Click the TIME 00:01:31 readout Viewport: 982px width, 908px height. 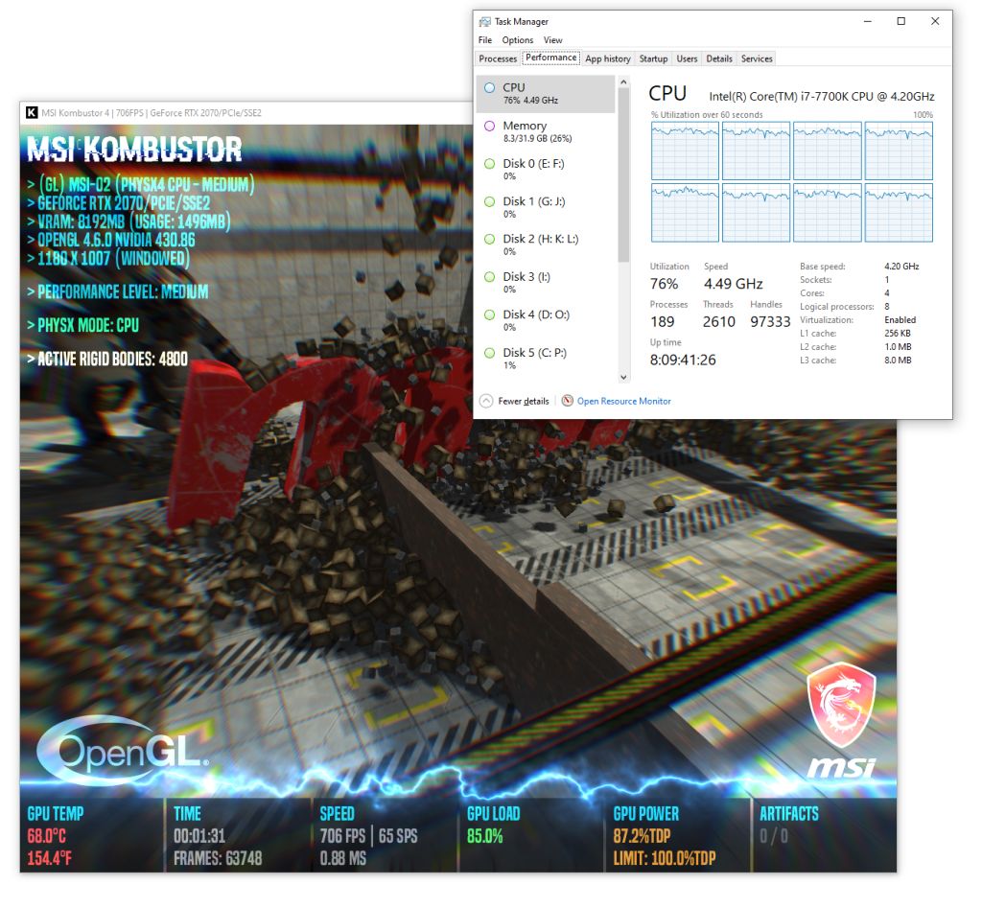(x=199, y=836)
